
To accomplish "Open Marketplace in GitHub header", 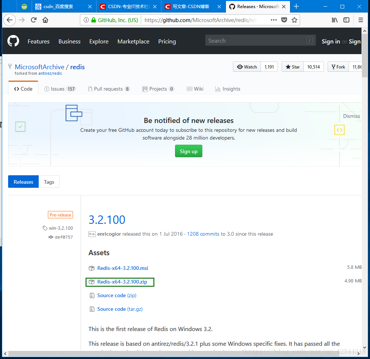I will [133, 42].
